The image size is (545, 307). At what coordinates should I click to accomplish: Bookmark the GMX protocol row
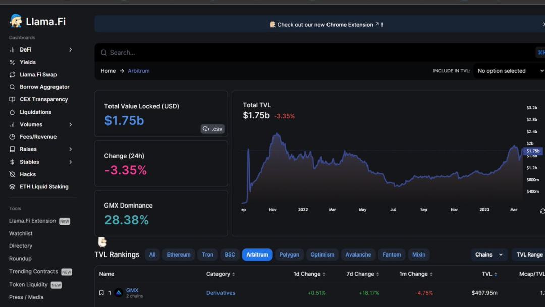click(101, 293)
